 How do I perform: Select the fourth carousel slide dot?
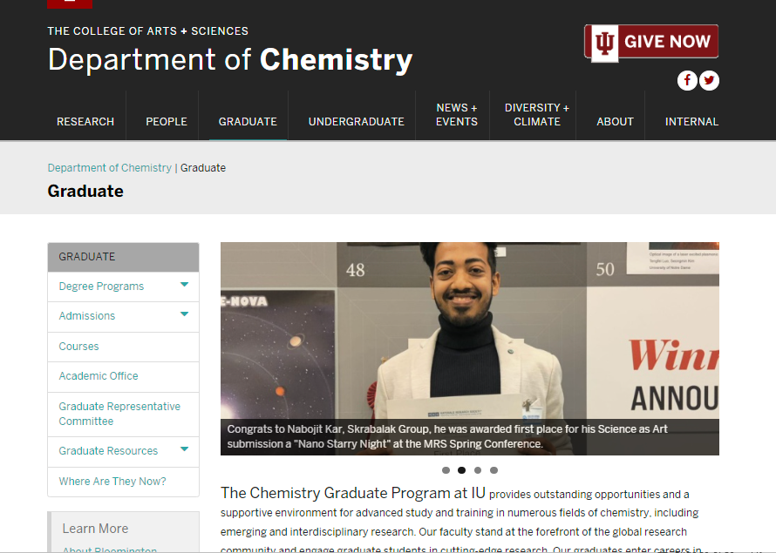[494, 470]
